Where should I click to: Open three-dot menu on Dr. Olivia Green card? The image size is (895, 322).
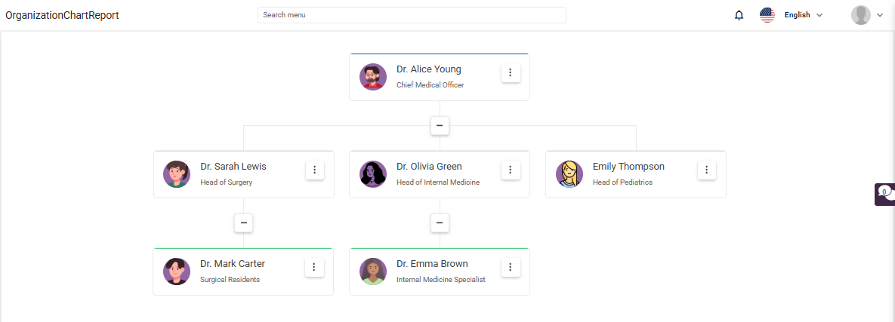511,170
